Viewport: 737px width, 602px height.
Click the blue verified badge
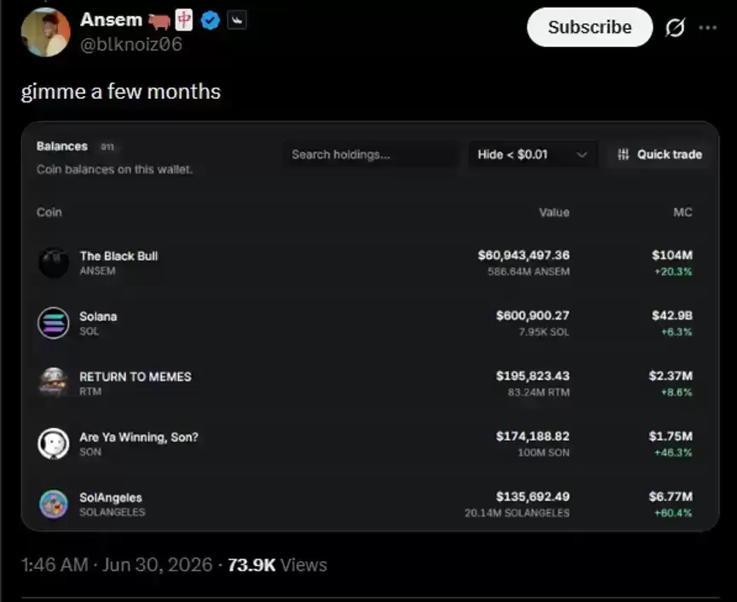click(210, 20)
